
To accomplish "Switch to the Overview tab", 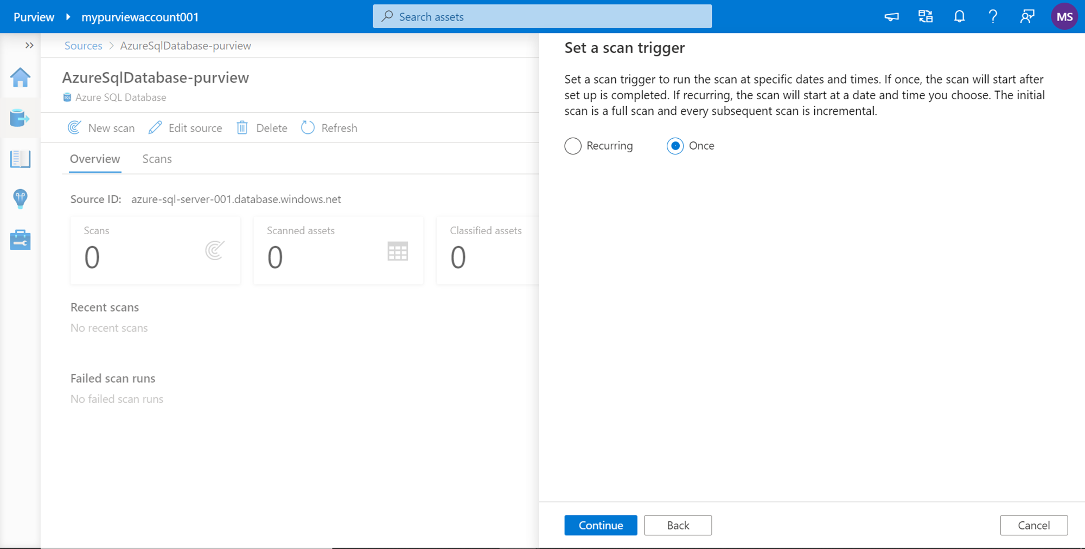I will point(95,159).
